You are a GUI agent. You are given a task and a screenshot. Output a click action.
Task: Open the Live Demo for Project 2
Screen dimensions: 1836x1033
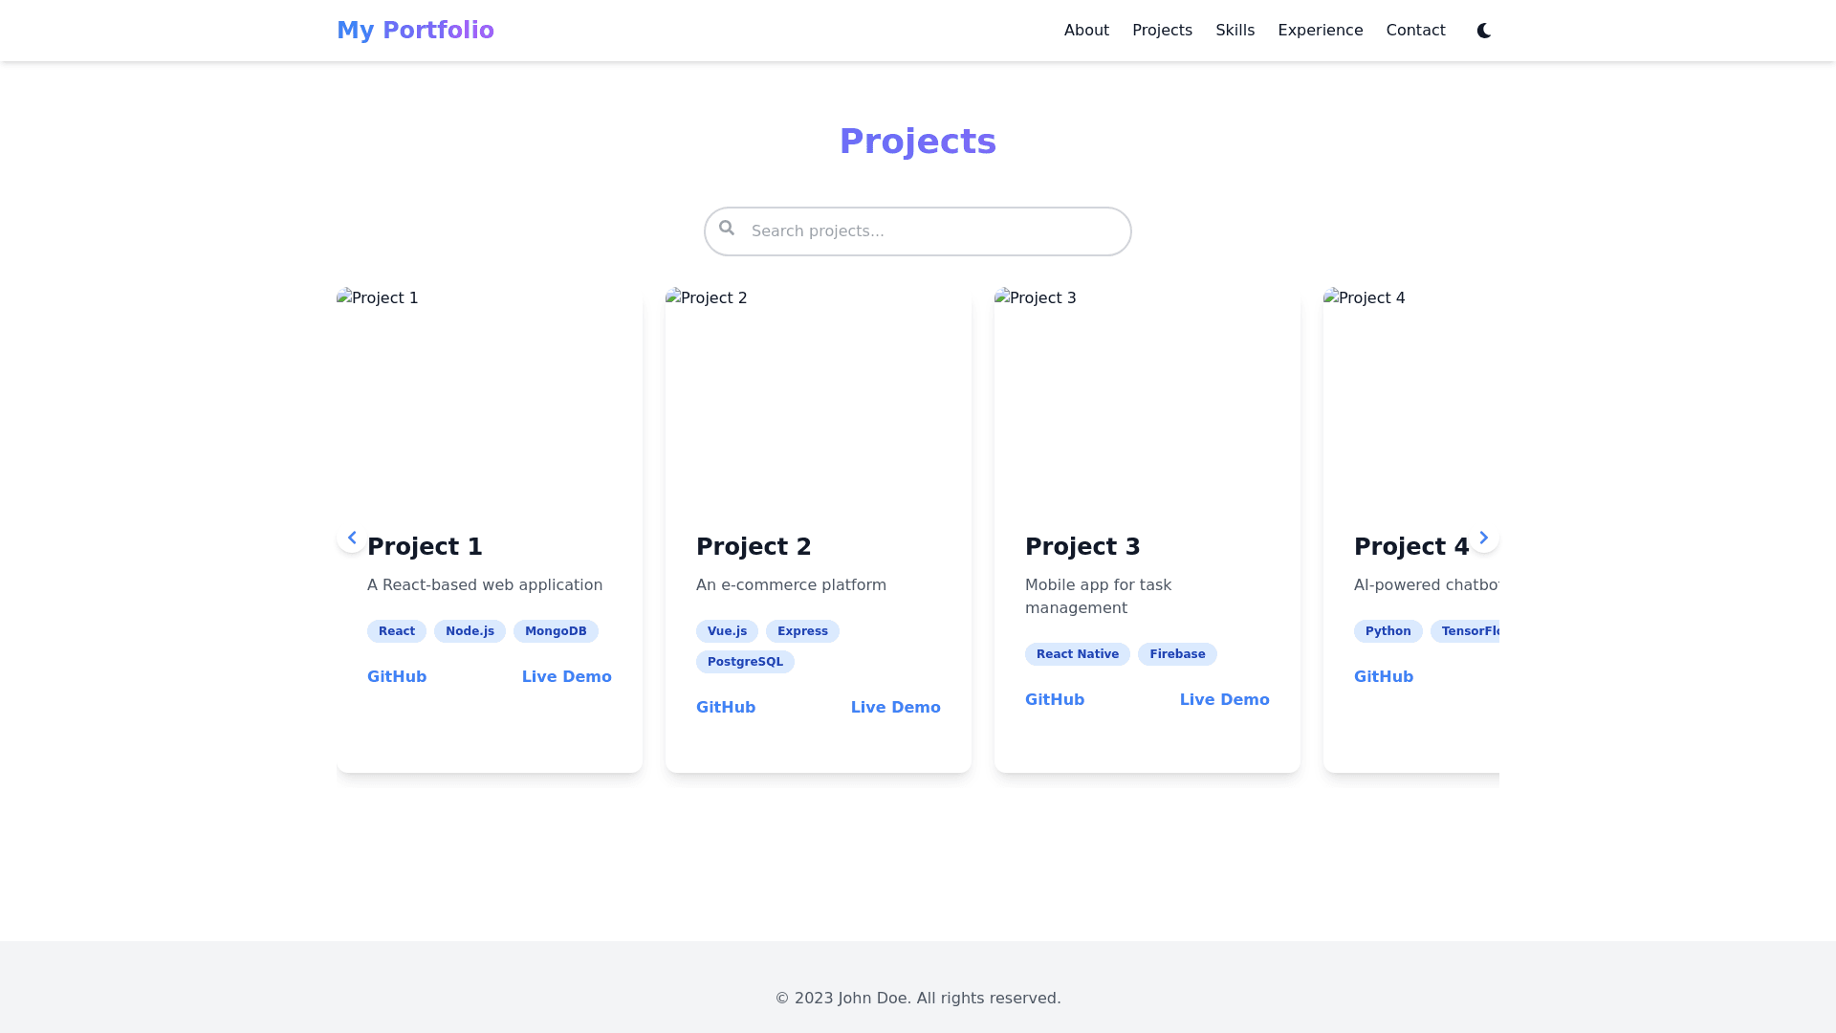tap(895, 708)
